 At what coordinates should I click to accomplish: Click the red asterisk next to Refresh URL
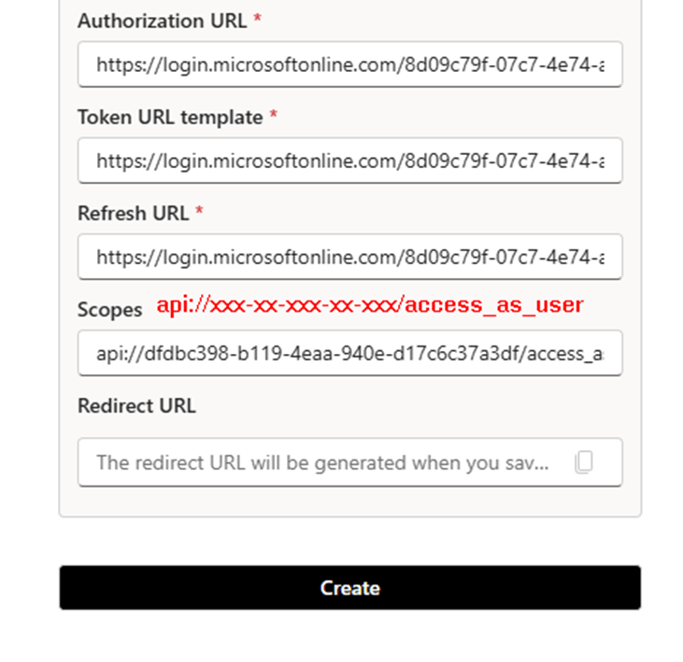(199, 212)
